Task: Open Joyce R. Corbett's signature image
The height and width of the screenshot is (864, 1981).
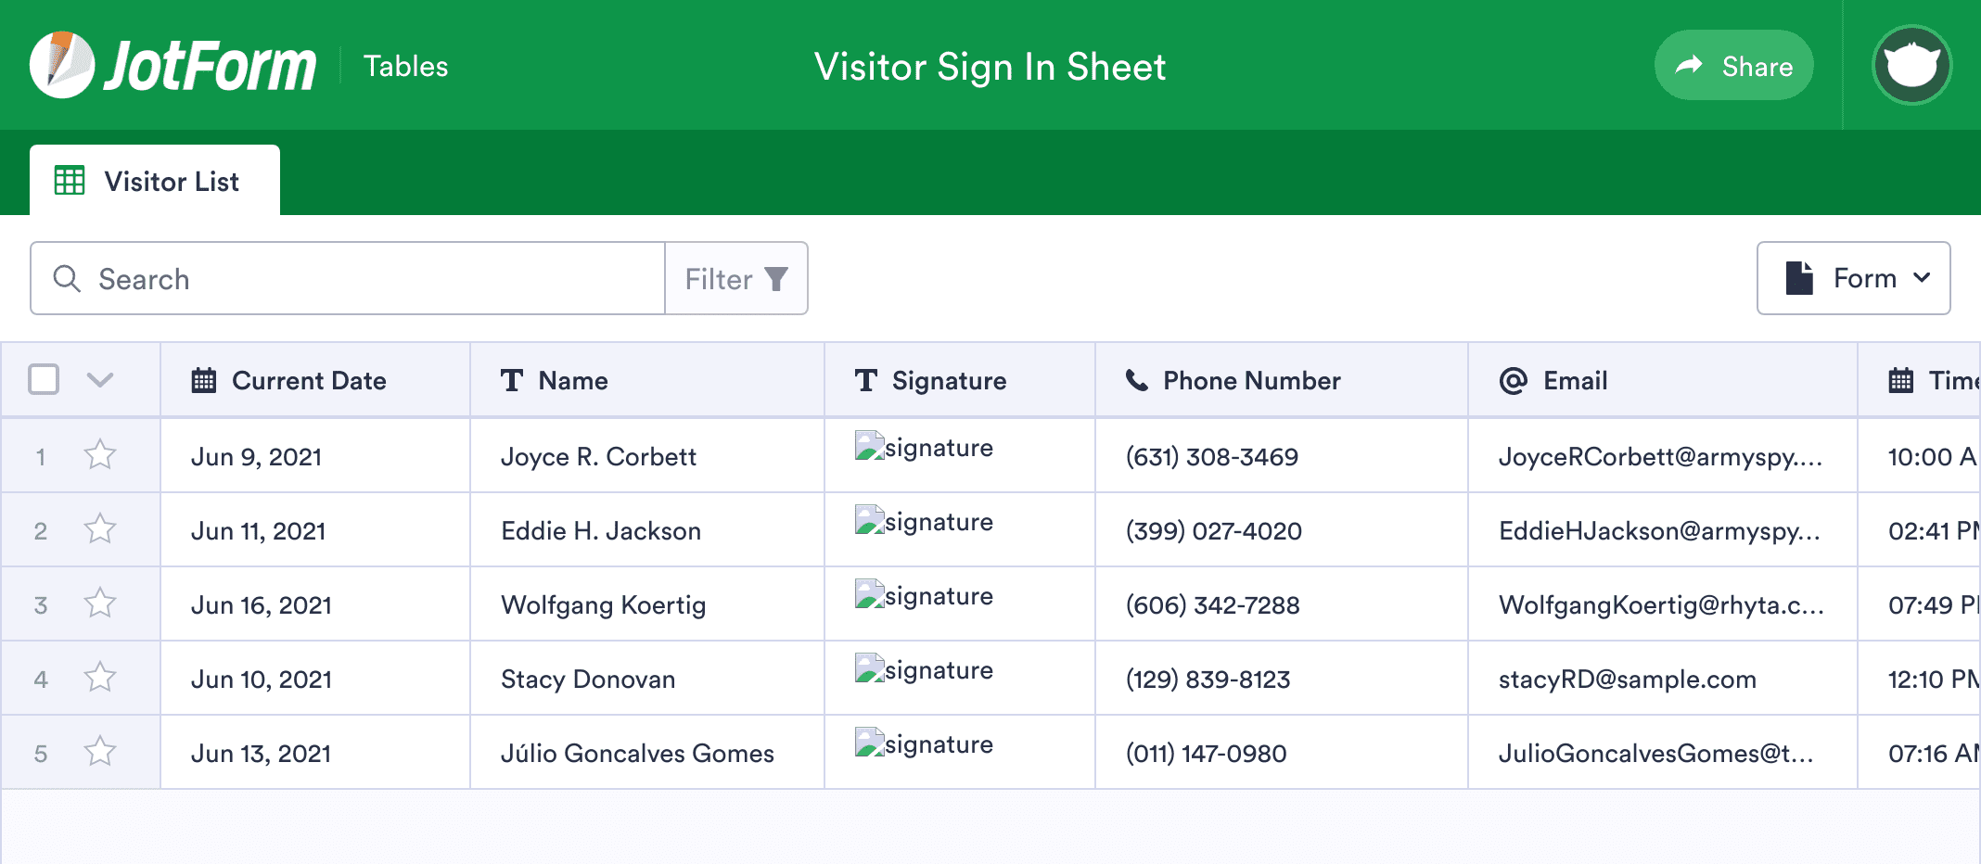Action: click(x=867, y=446)
